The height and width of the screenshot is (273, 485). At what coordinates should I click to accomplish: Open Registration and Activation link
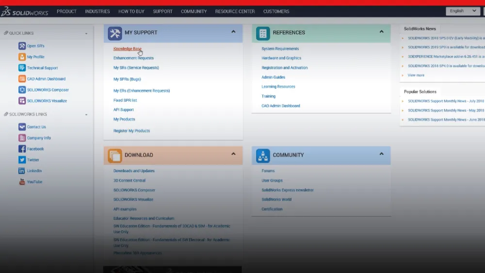coord(285,68)
